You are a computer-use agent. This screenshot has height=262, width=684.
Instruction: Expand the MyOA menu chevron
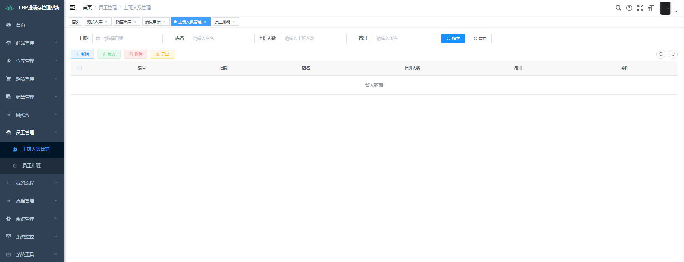point(56,115)
